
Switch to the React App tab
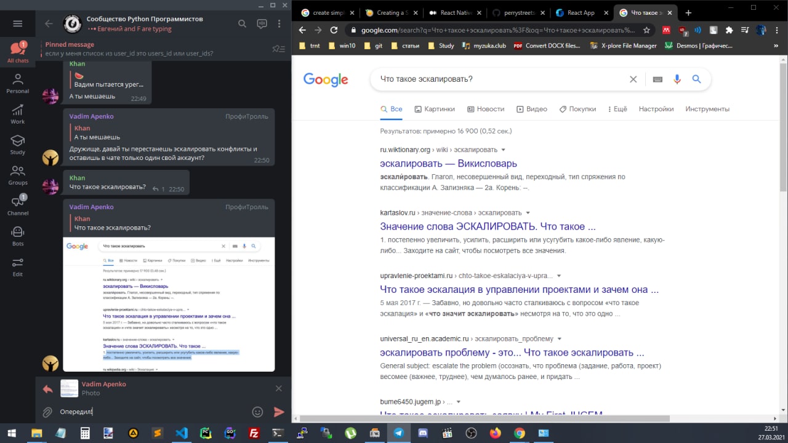581,12
